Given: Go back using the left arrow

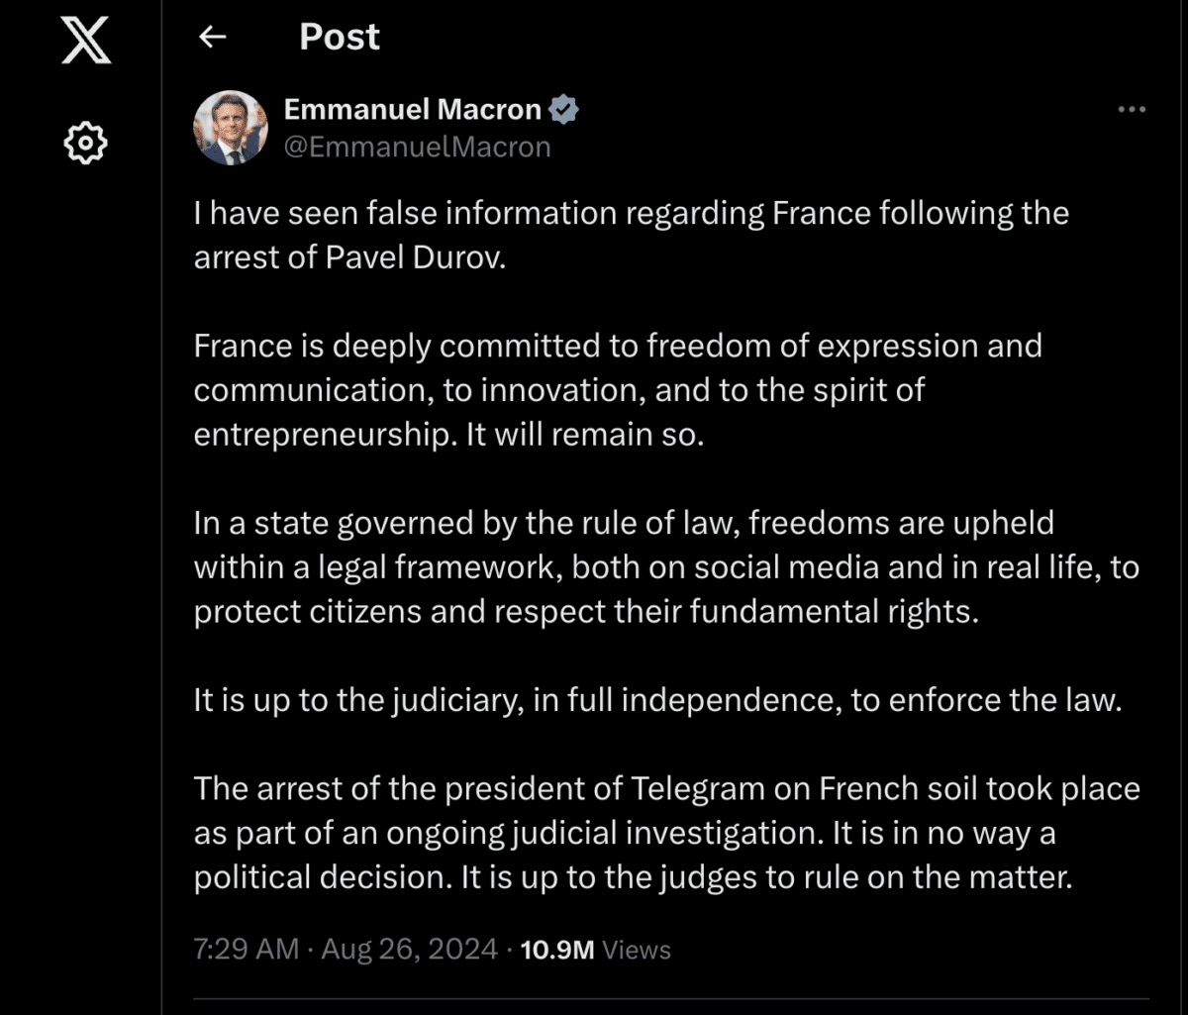Looking at the screenshot, I should coord(212,38).
